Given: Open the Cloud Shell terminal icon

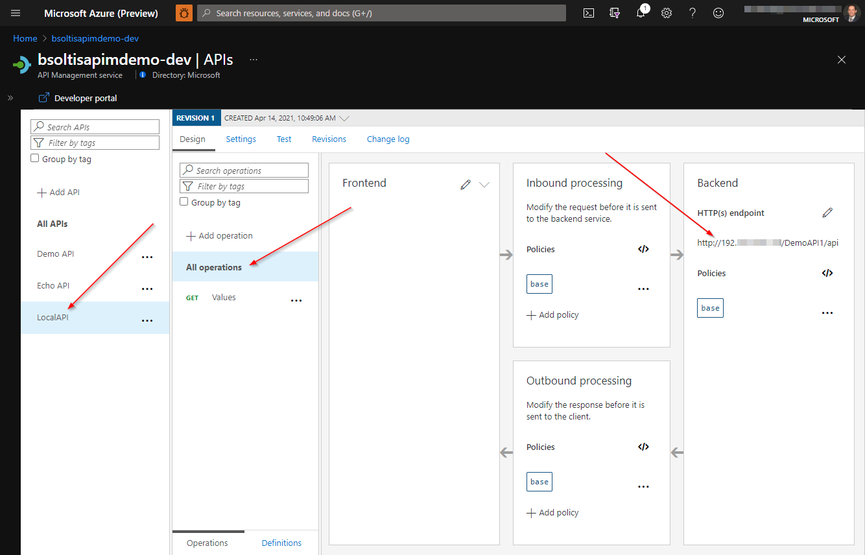Looking at the screenshot, I should [588, 12].
